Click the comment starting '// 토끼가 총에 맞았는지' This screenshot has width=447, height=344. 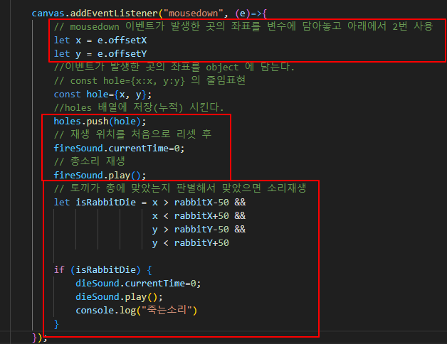tap(180, 188)
